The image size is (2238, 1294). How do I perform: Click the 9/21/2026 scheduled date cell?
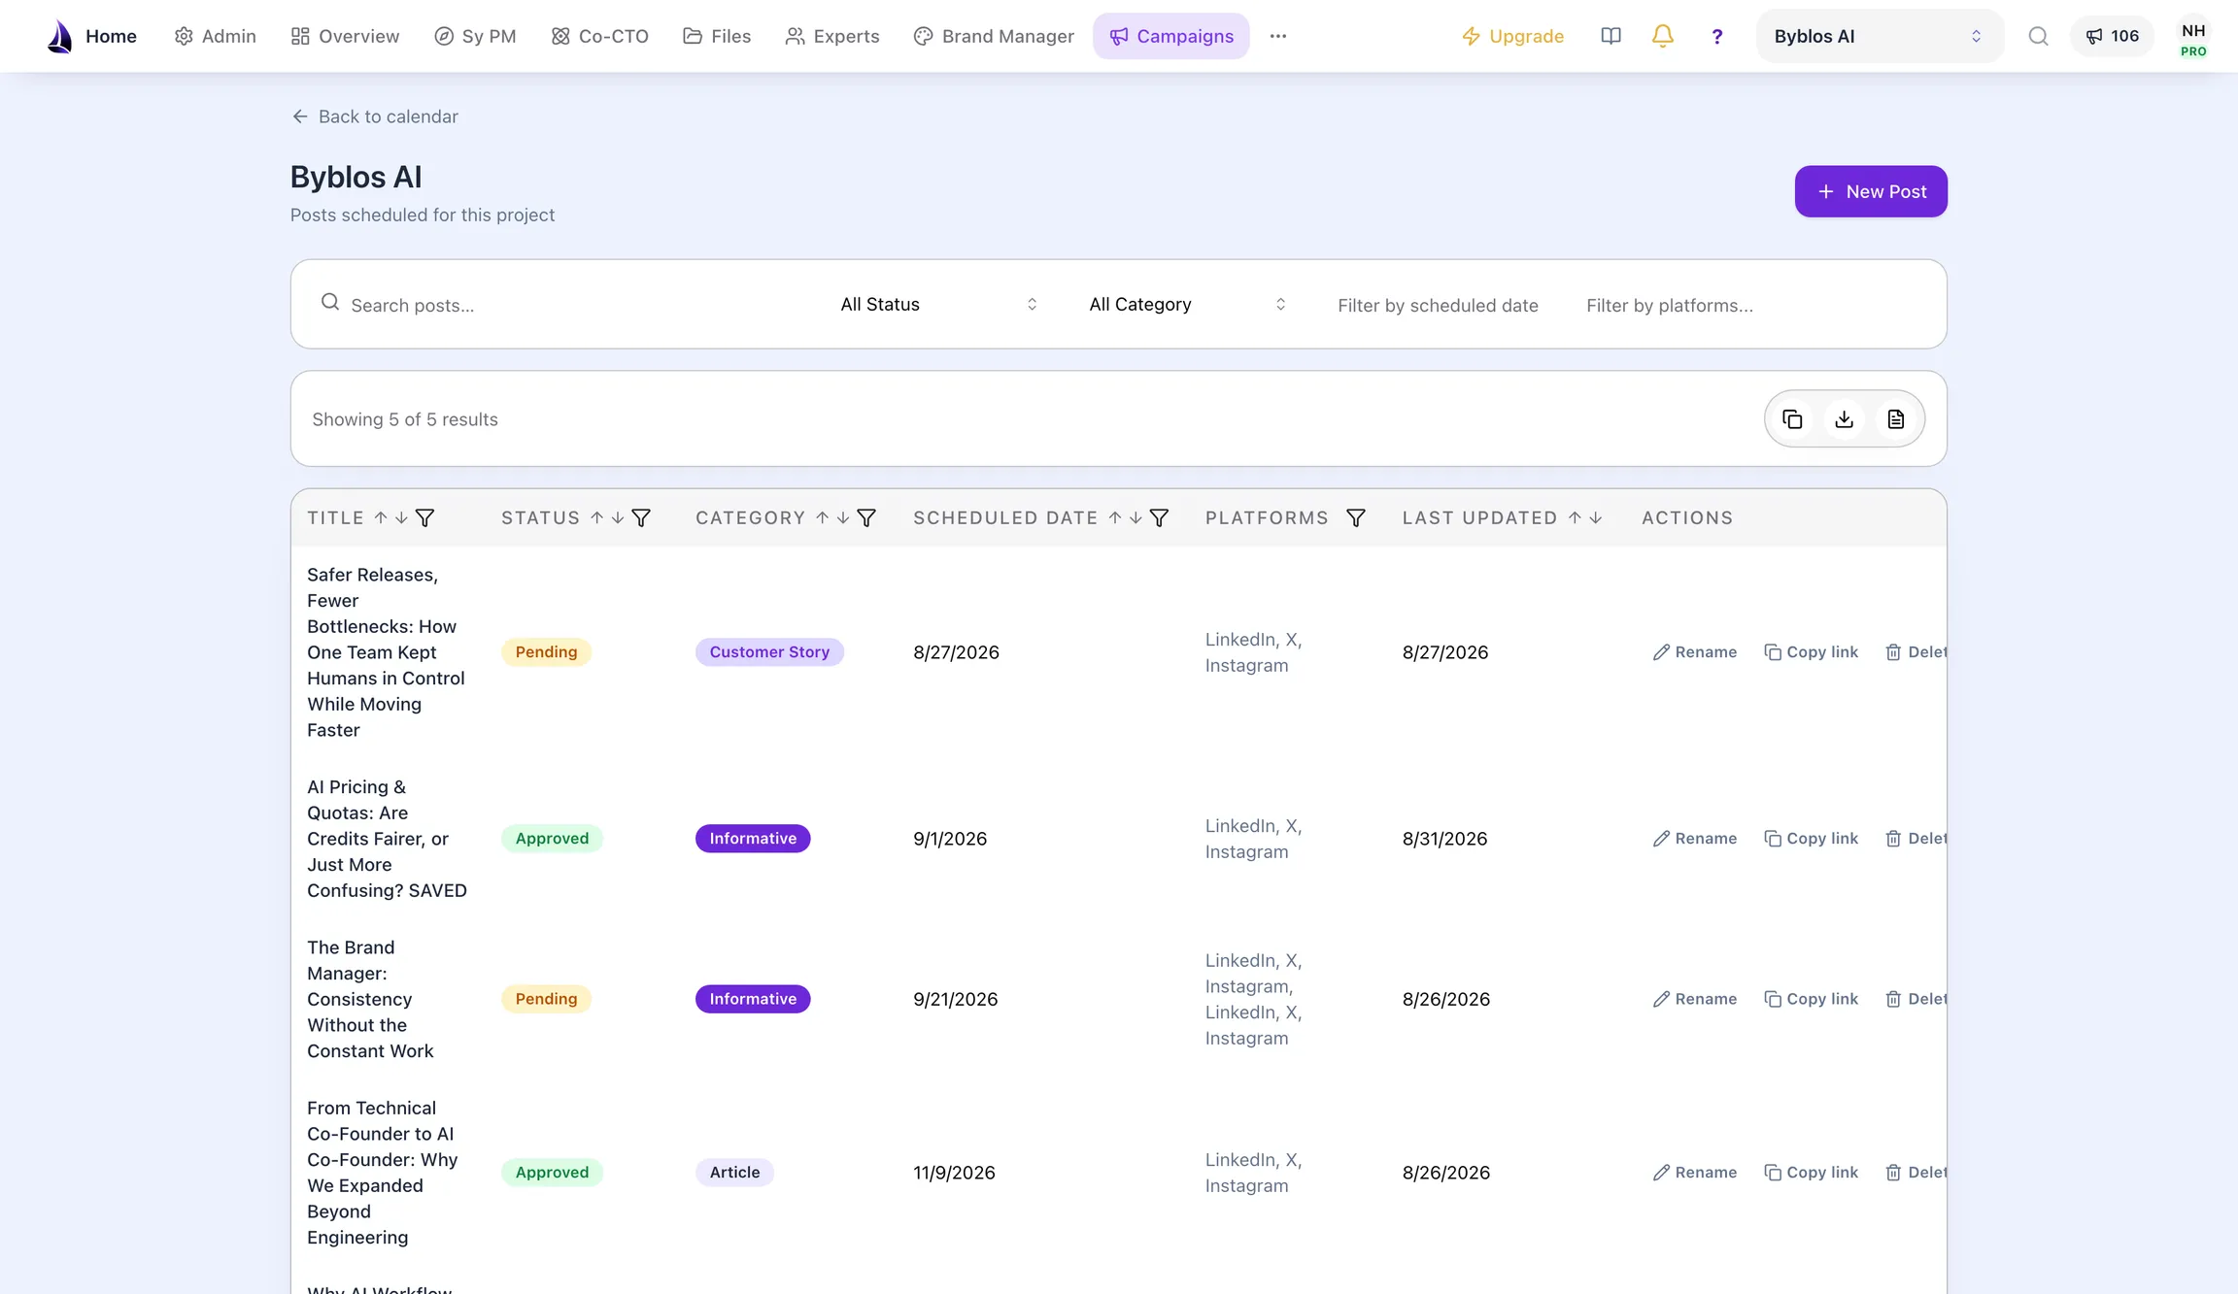click(956, 999)
